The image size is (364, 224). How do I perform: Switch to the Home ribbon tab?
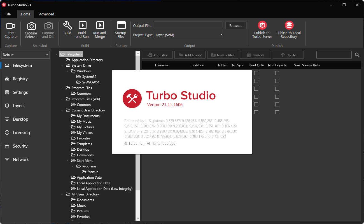[25, 14]
